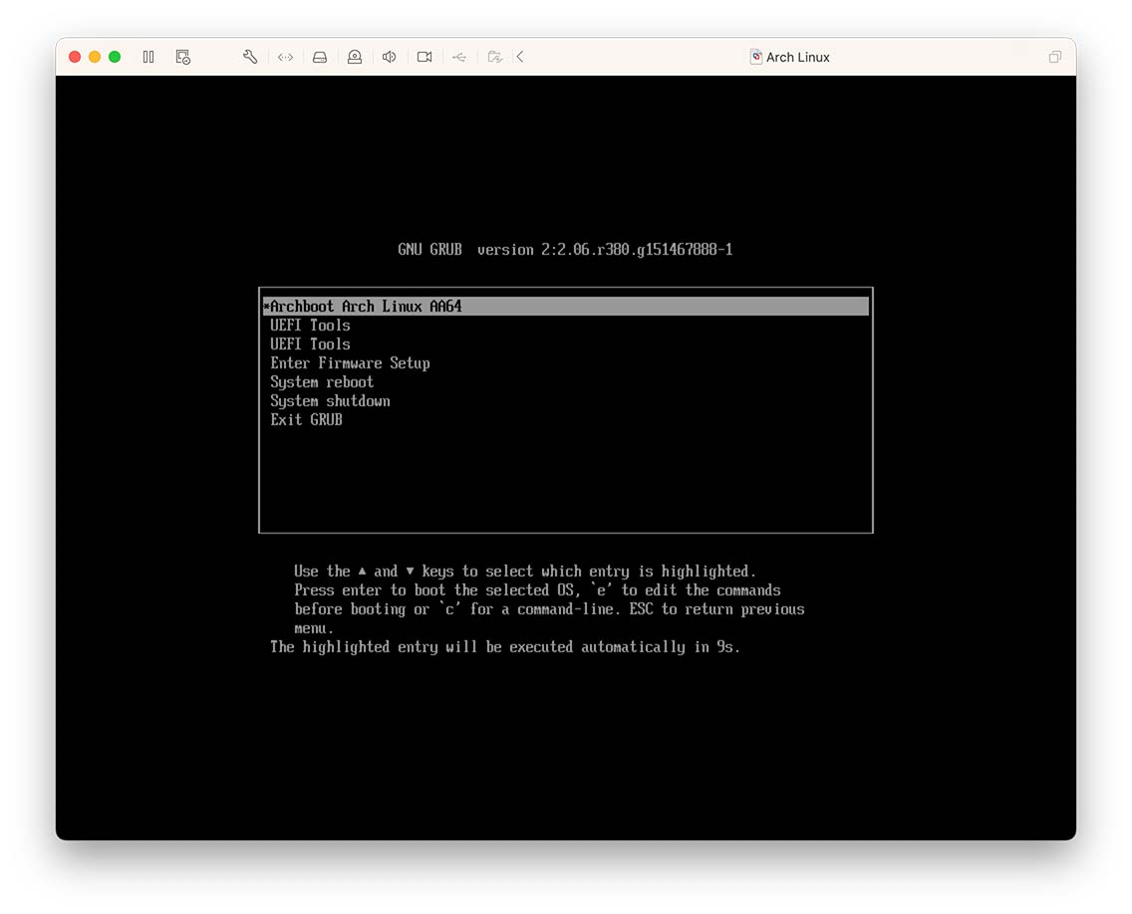Click the overlapping windows icon in title bar
Screen dimensions: 1132x914
(1054, 57)
